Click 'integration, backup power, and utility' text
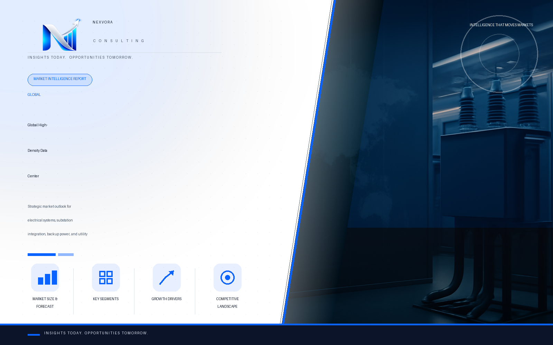553x345 pixels. 57,234
